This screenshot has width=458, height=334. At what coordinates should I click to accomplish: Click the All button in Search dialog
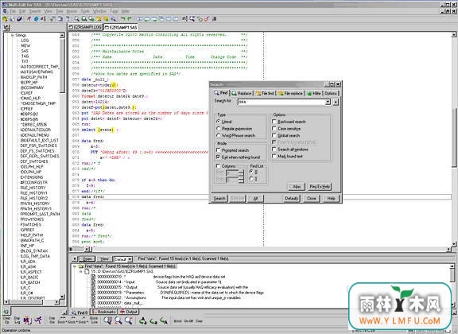coord(255,199)
